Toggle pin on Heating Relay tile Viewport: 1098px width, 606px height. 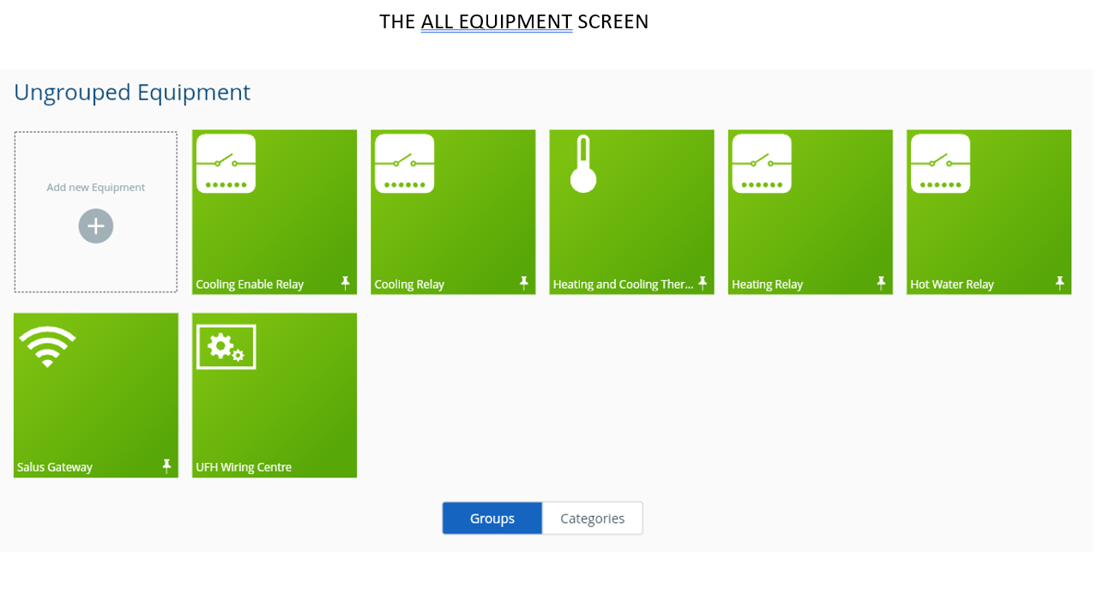point(881,283)
